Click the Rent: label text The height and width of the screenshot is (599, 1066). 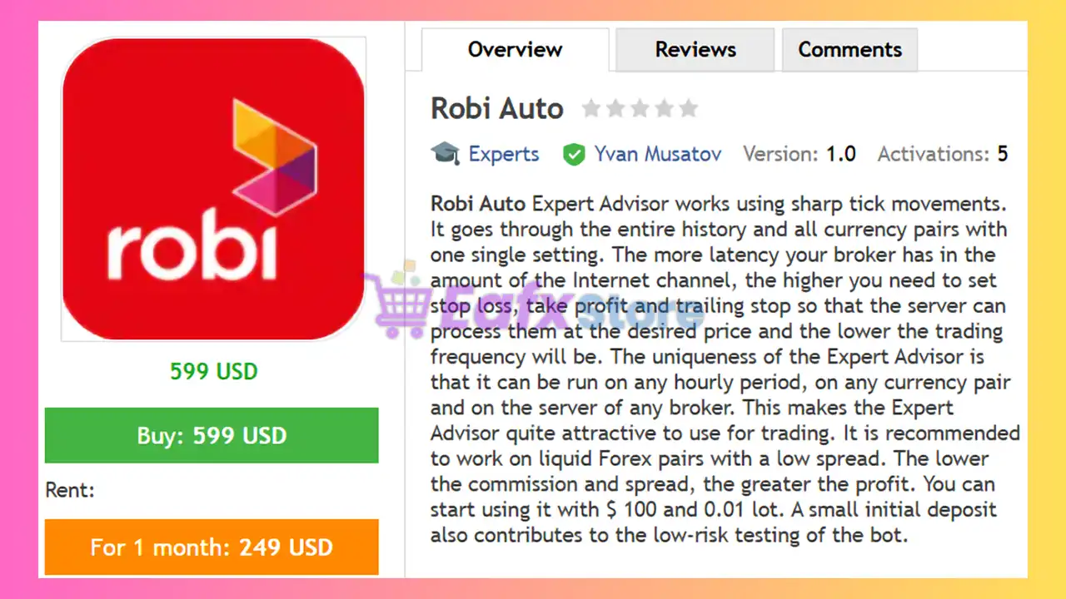tap(70, 490)
